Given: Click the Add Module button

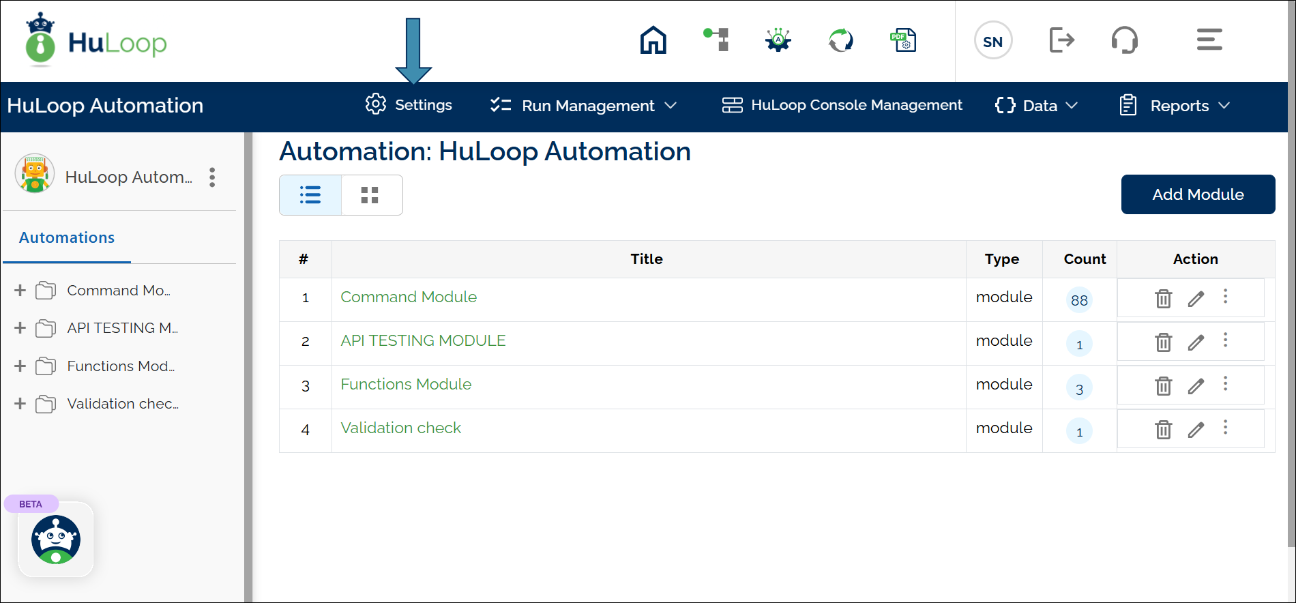Looking at the screenshot, I should tap(1198, 194).
